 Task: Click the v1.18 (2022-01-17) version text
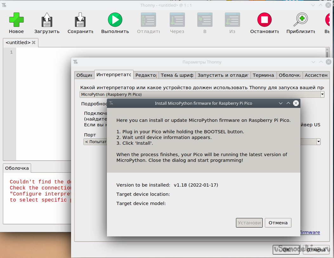tap(196, 185)
